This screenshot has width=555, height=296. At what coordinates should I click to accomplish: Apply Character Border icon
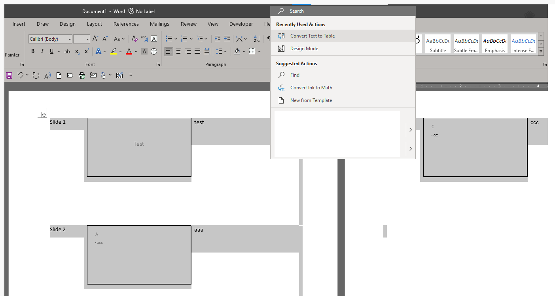154,39
